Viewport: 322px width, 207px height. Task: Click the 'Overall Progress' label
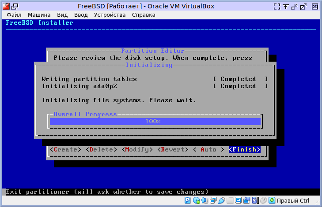point(85,114)
